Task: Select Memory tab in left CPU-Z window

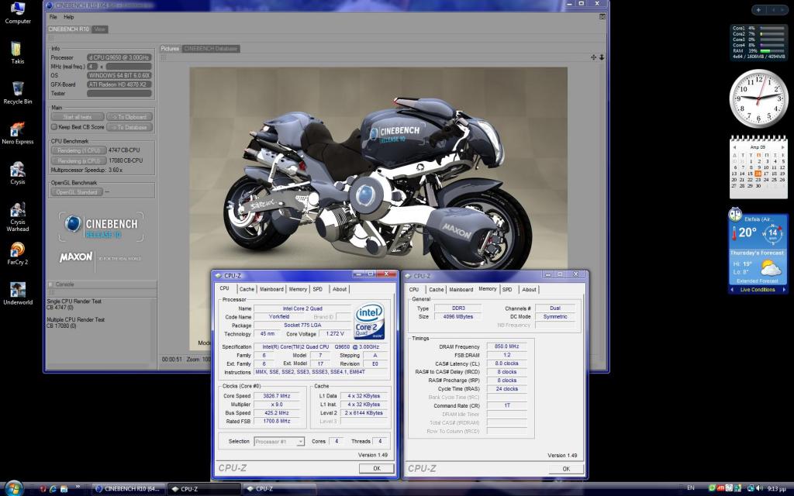Action: point(298,290)
